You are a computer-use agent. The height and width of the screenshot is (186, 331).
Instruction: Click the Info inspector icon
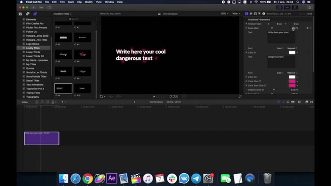pyautogui.click(x=264, y=14)
